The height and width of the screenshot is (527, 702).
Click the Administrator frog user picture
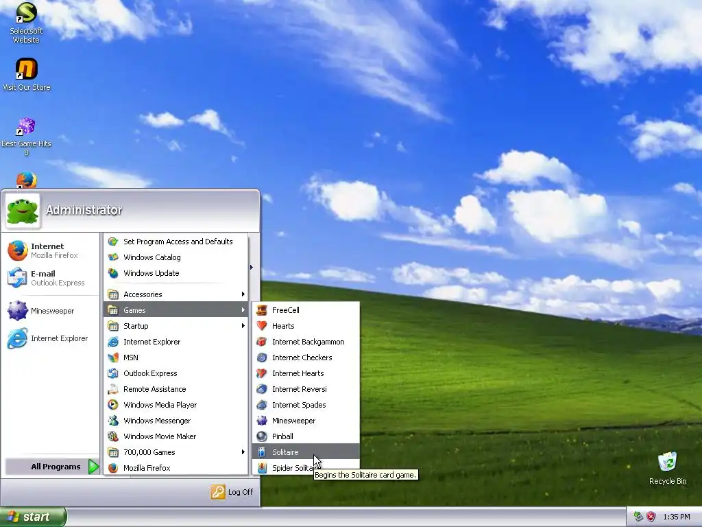(23, 211)
